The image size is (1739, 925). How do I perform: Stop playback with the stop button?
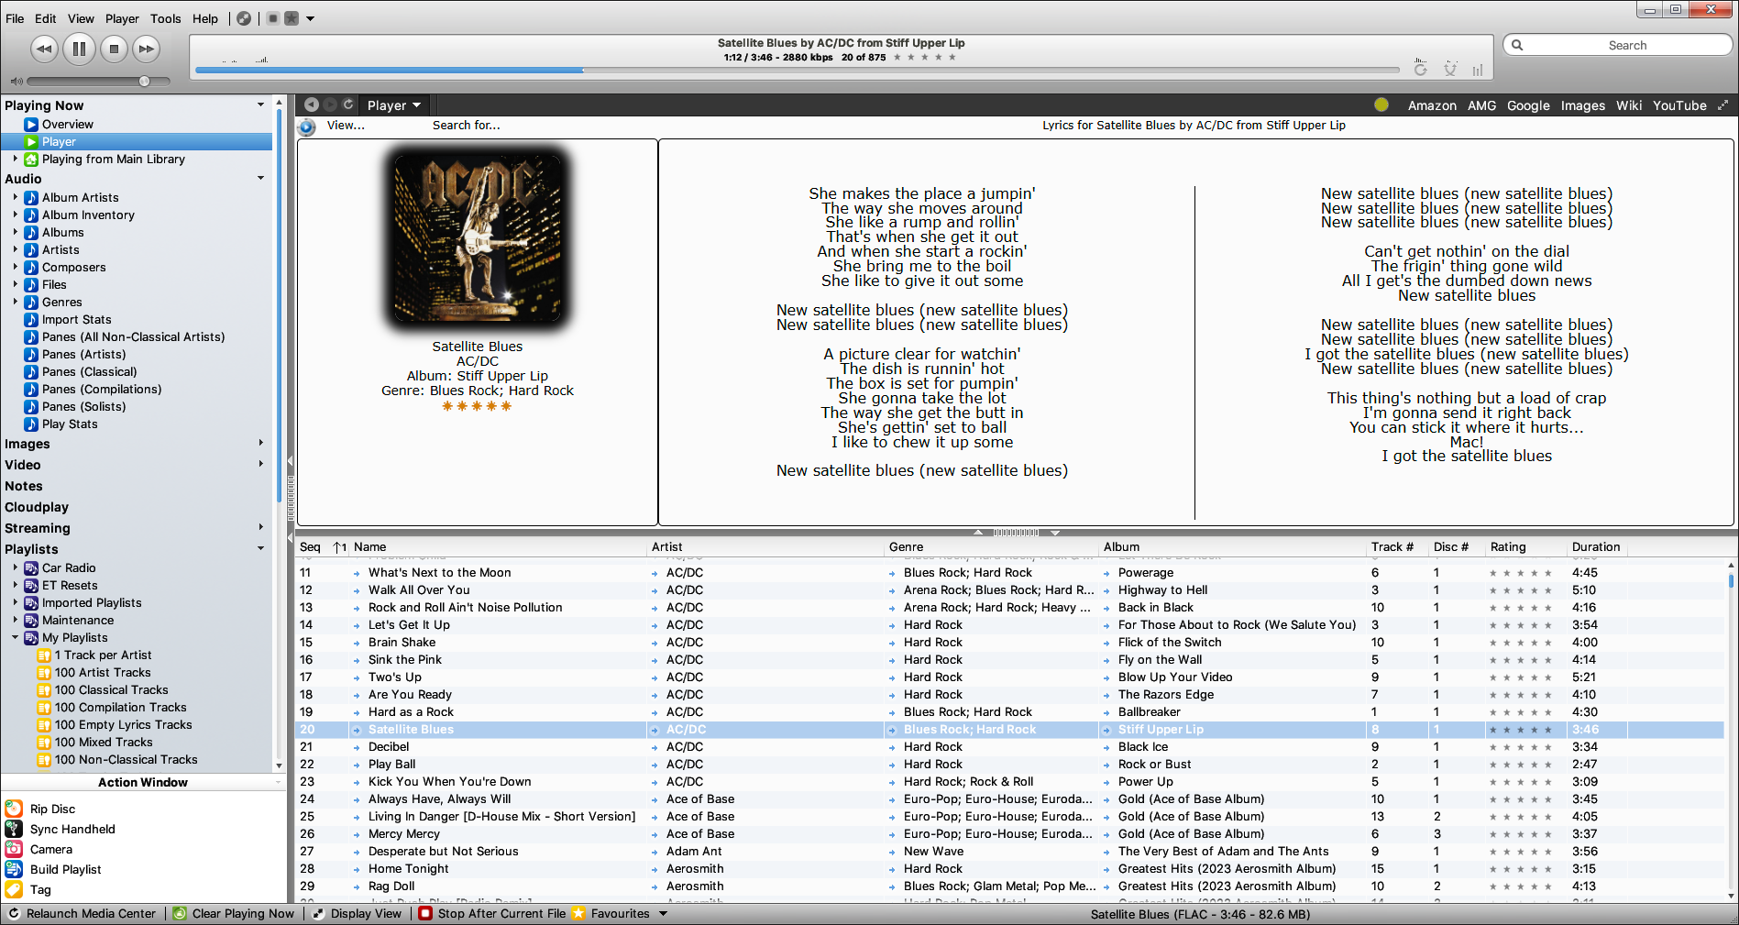[x=114, y=50]
